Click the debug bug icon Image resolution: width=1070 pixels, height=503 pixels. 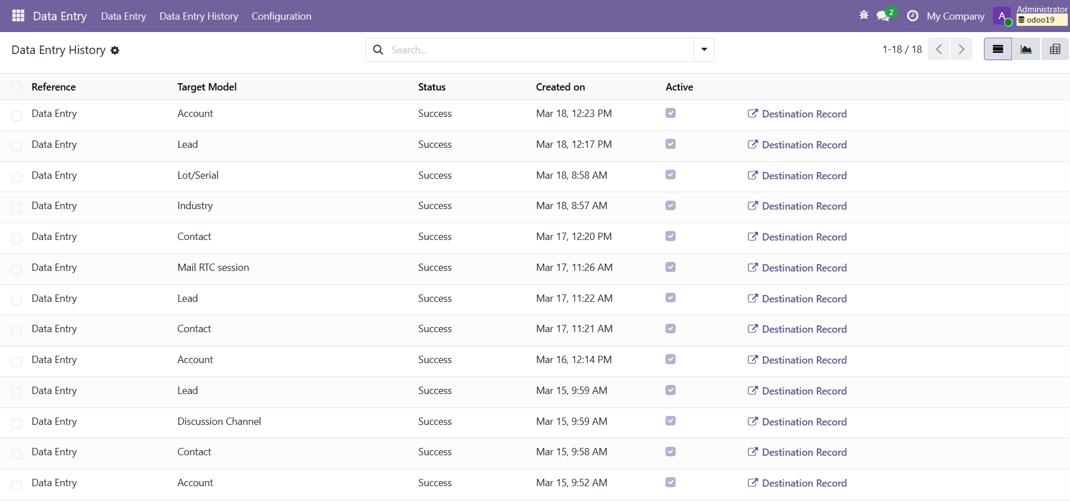click(864, 16)
